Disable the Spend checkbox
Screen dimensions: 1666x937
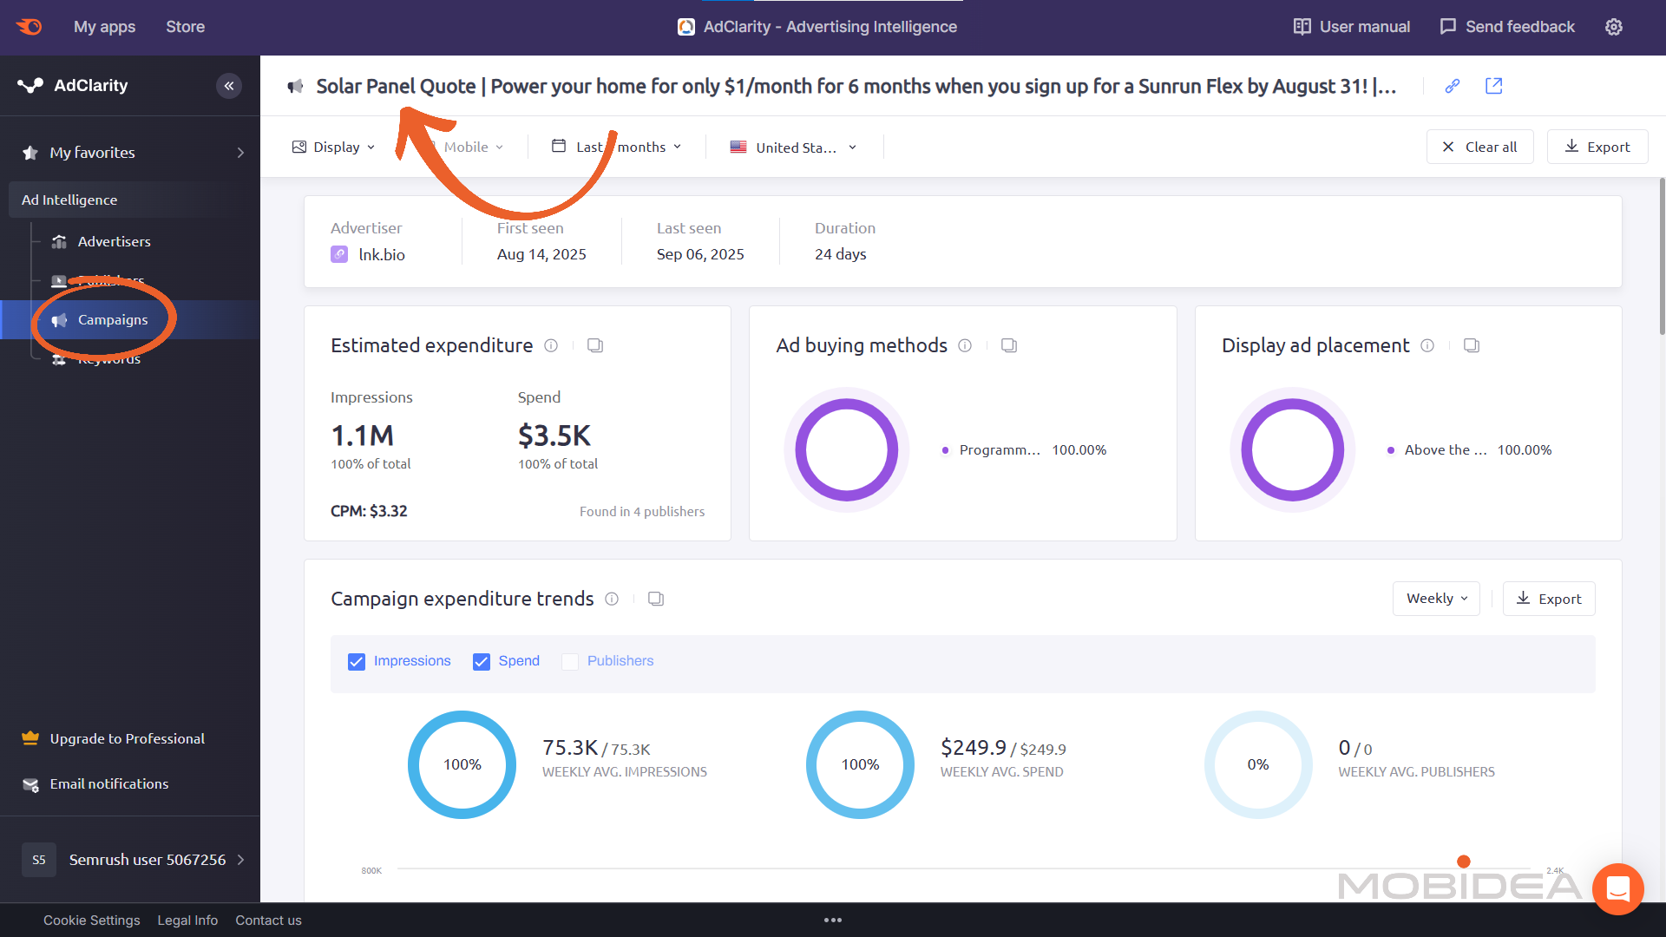tap(482, 661)
